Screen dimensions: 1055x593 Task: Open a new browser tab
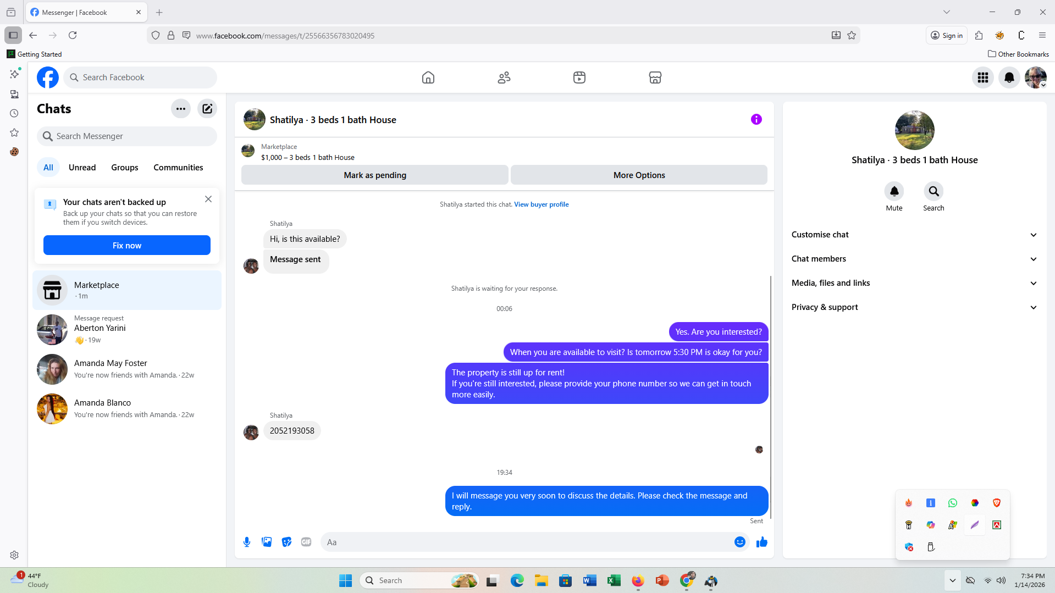coord(159,12)
